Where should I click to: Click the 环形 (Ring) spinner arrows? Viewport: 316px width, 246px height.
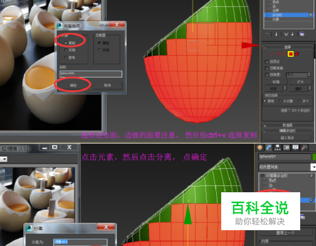click(285, 89)
